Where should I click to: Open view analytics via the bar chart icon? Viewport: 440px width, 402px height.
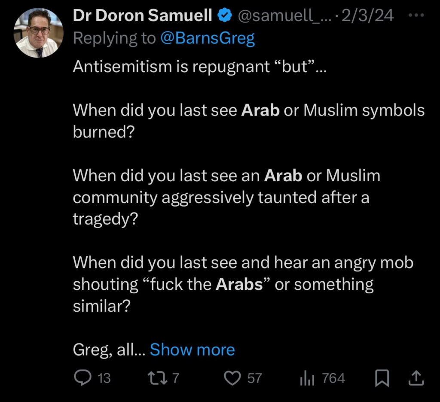308,378
